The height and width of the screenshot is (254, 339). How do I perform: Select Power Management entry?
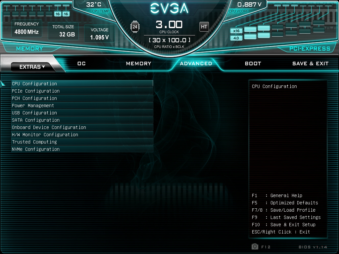[x=82, y=106]
